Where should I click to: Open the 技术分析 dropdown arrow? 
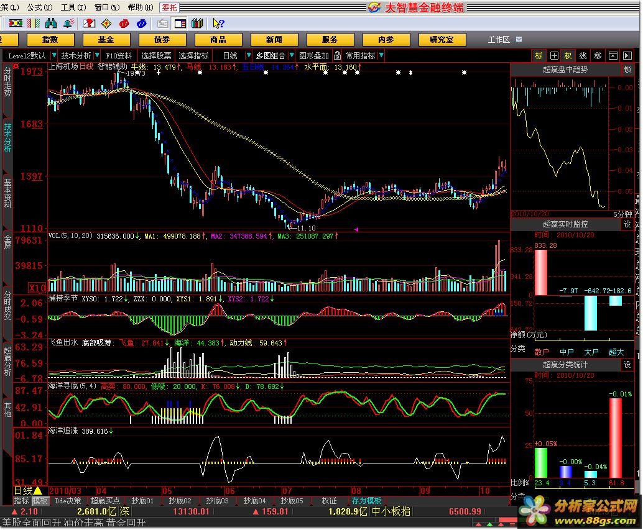point(97,55)
